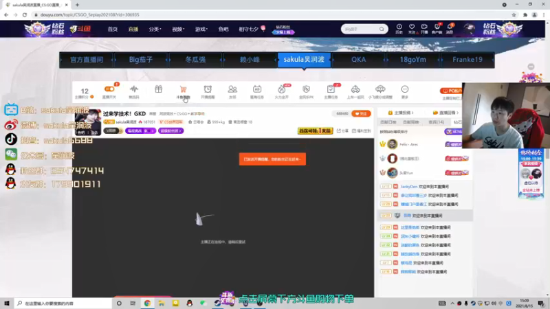Image resolution: width=550 pixels, height=309 pixels.
Task: Switch to 贡献周榜 ranking tab
Action: click(x=410, y=122)
